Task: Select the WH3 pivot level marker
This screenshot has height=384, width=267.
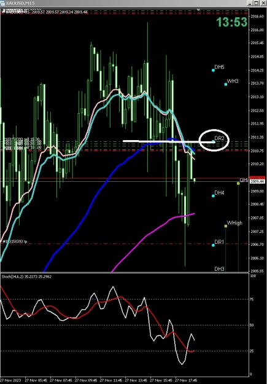Action: [226, 85]
